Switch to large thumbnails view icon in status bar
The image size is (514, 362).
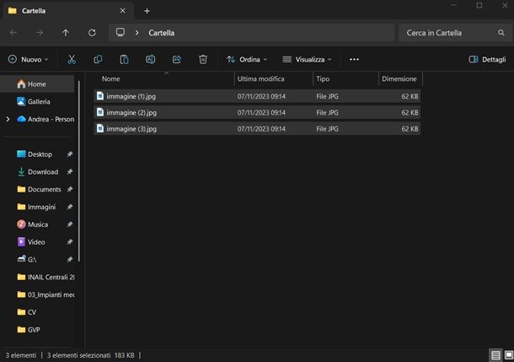(509, 355)
